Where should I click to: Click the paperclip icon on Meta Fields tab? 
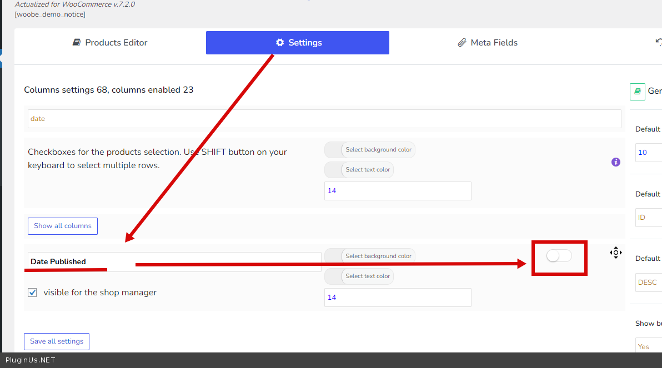[x=462, y=43]
